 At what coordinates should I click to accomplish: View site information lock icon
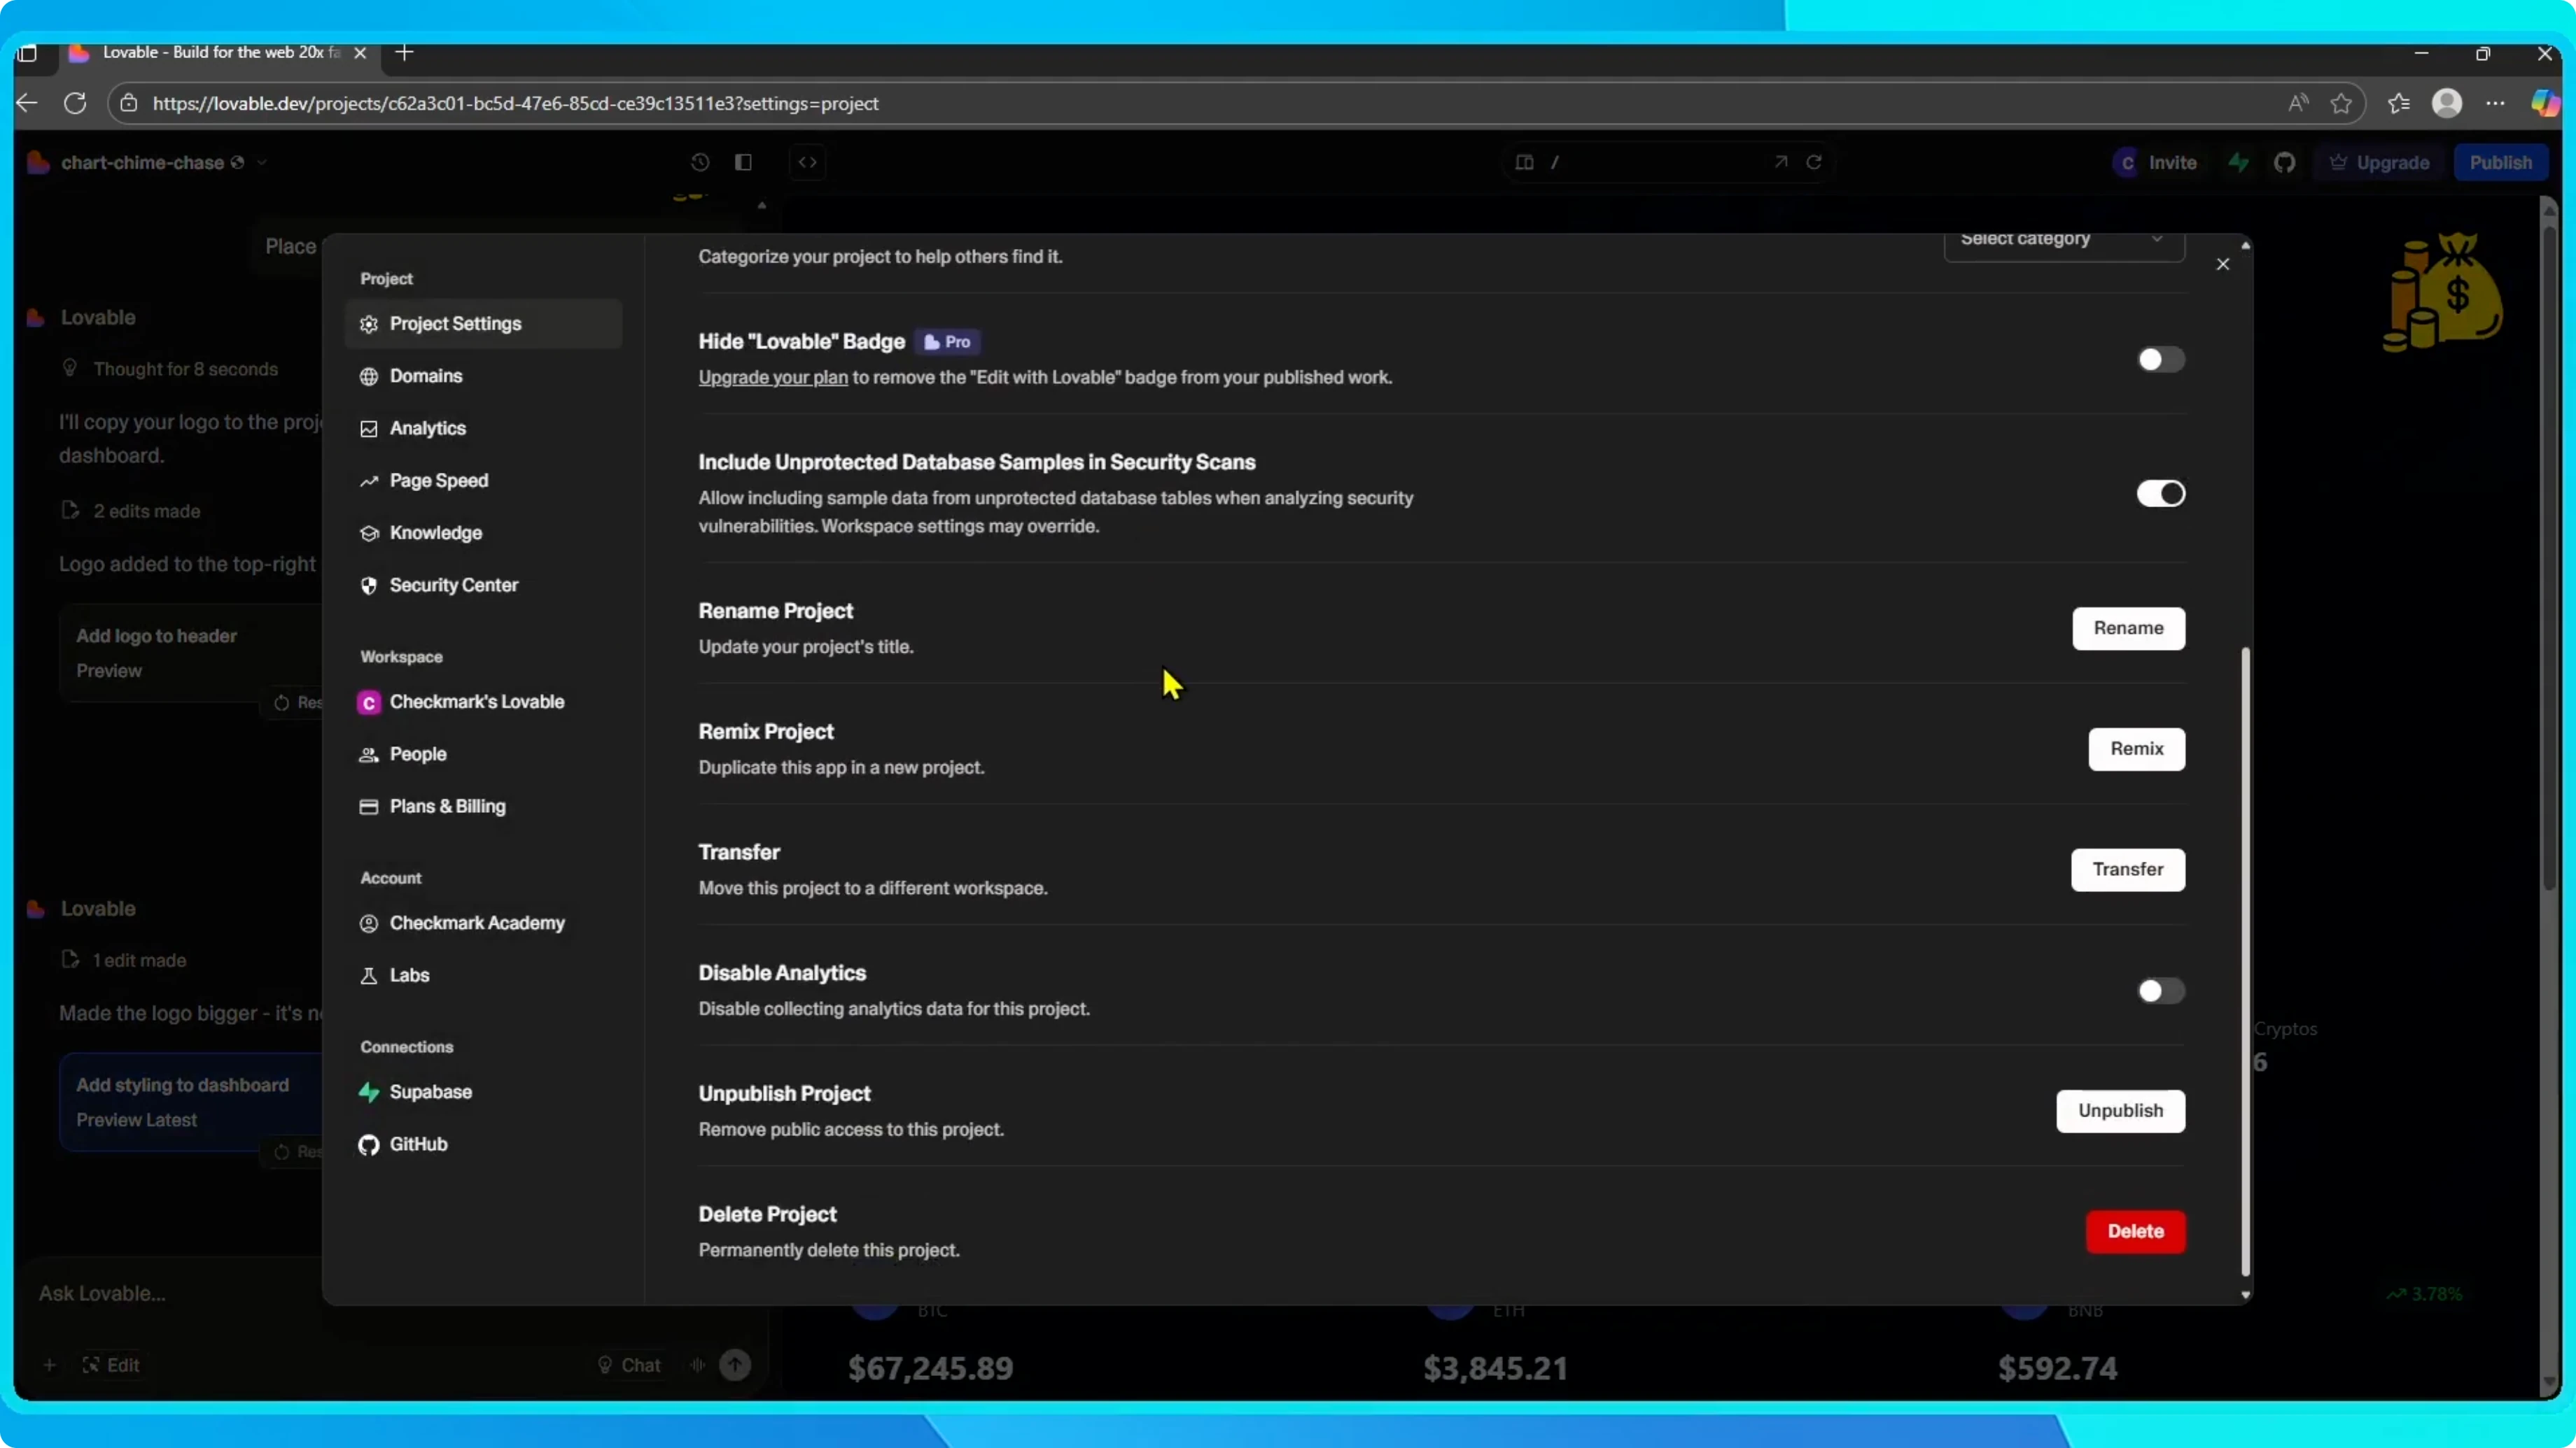coord(129,103)
